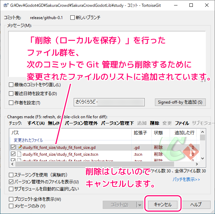Select すべて(A) check filter
The height and width of the screenshot is (214, 215).
point(36,123)
